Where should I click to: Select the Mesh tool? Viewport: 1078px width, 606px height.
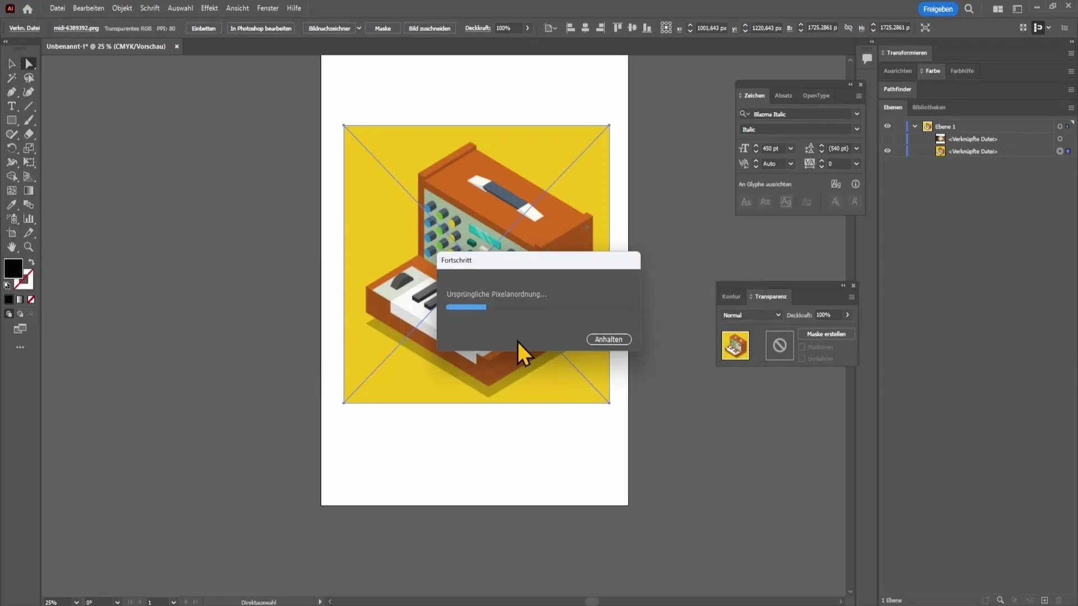pyautogui.click(x=11, y=191)
